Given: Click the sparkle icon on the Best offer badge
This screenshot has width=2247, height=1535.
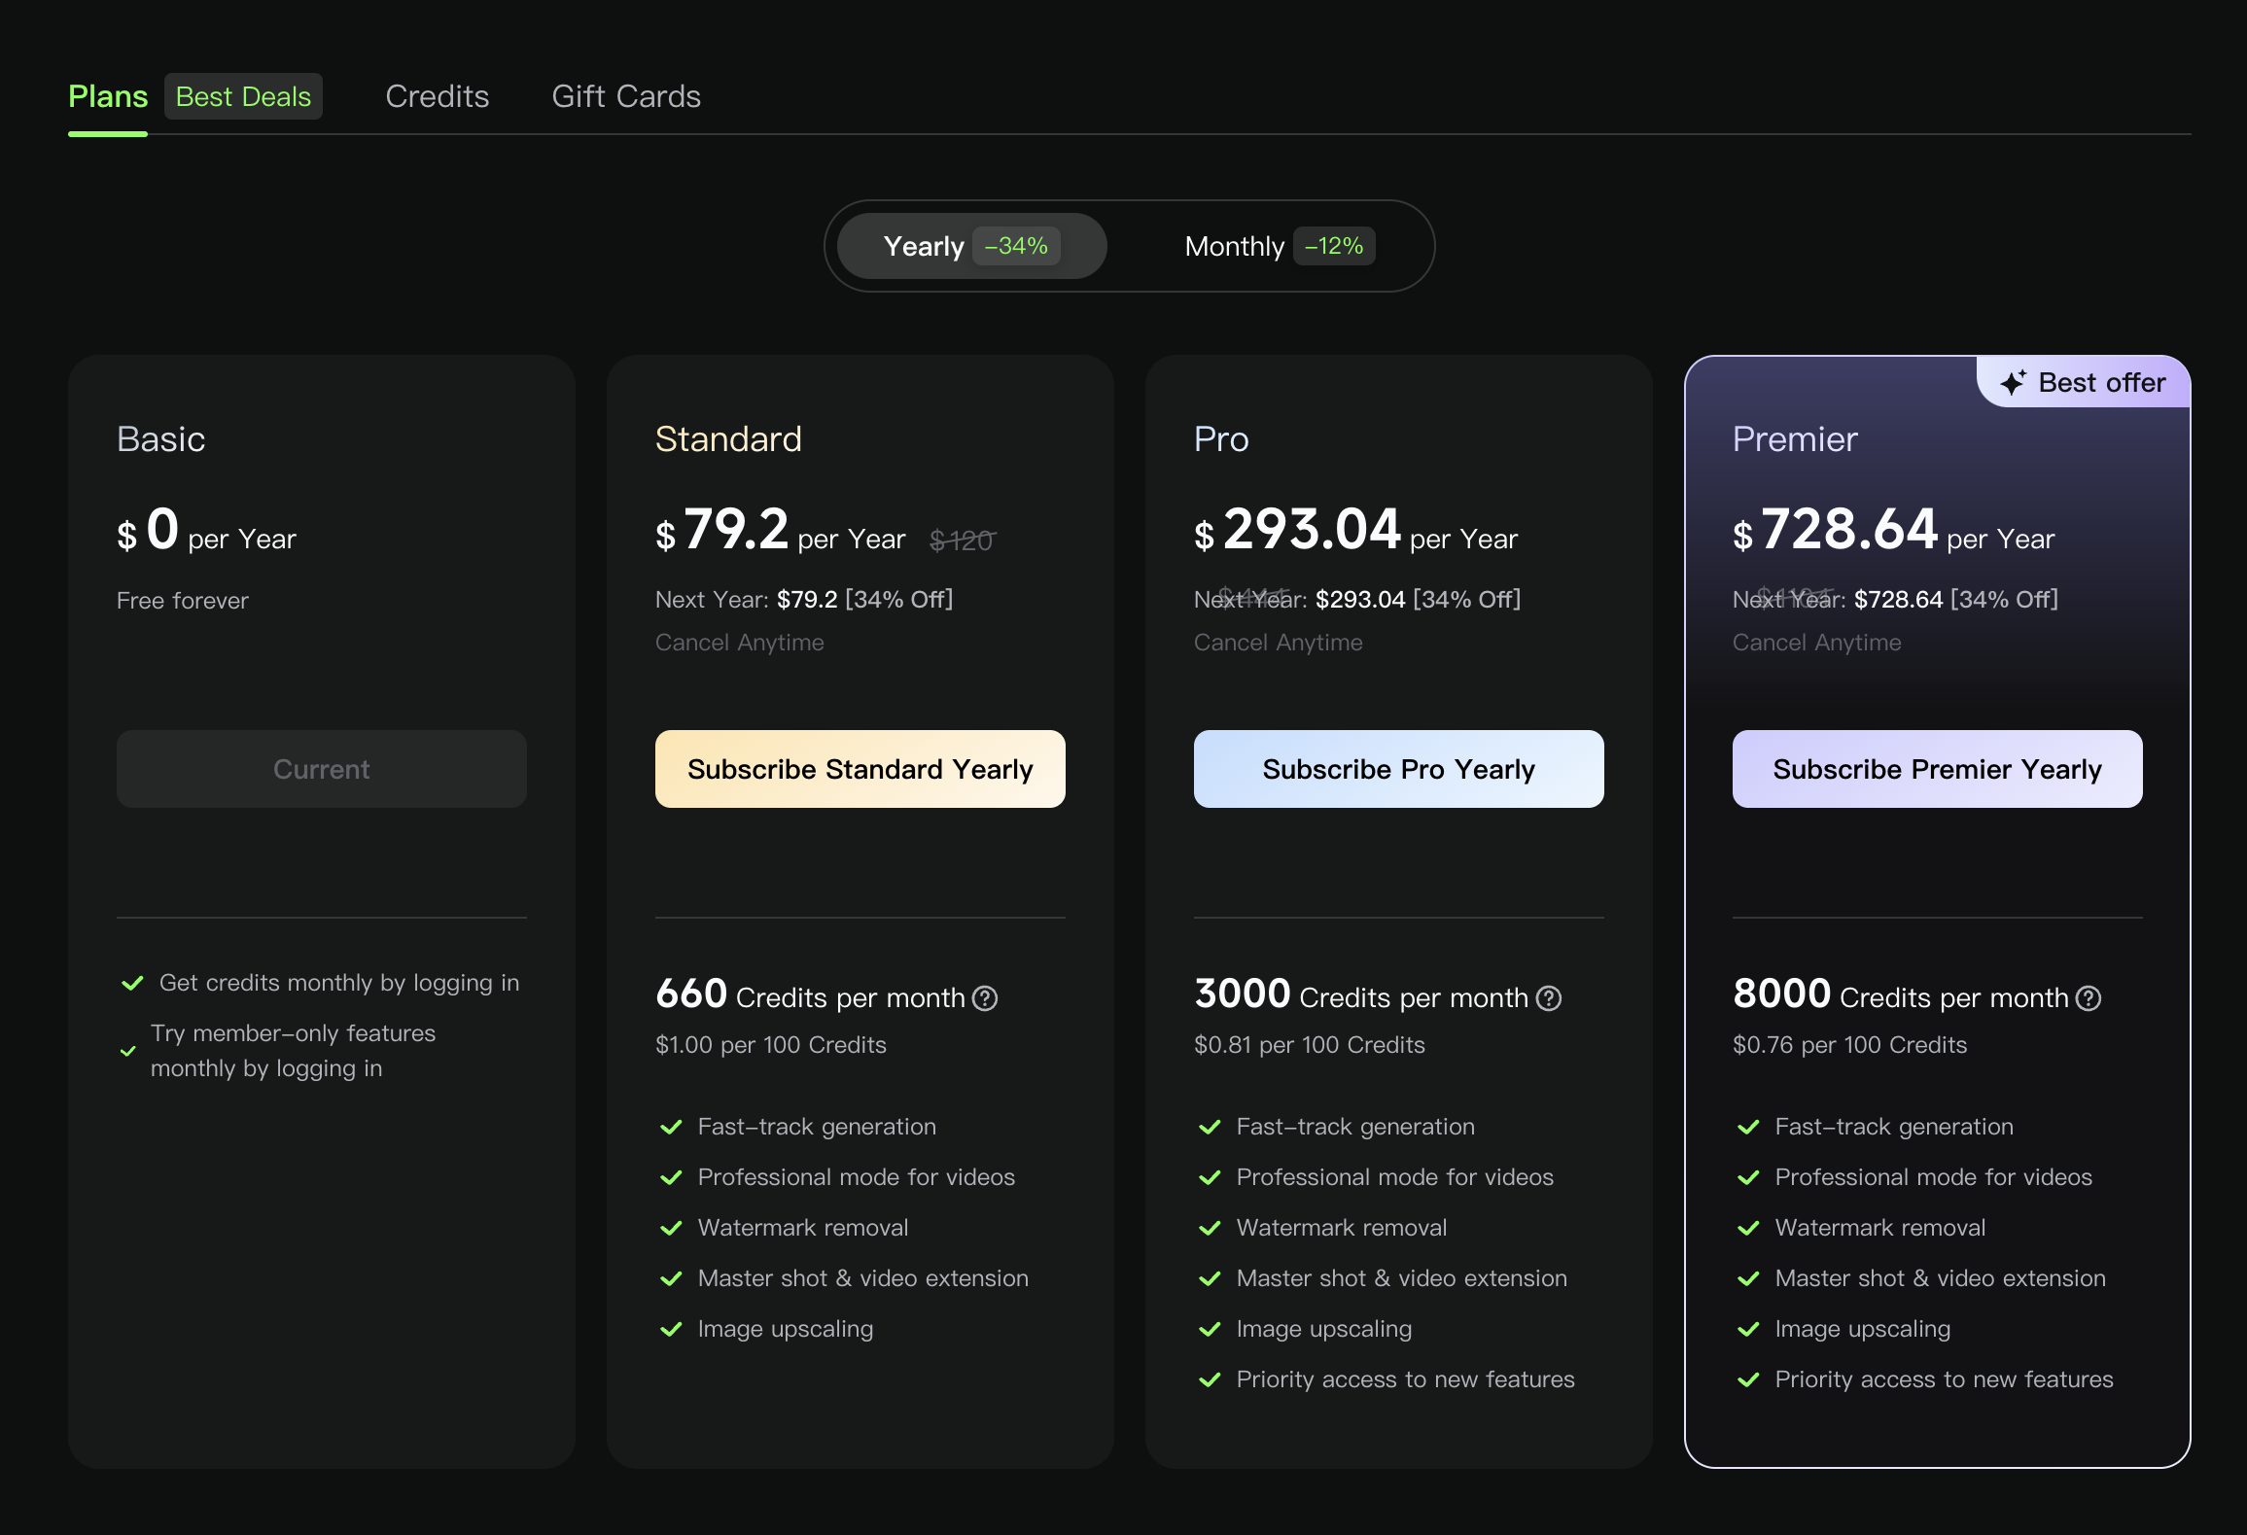Looking at the screenshot, I should pyautogui.click(x=2015, y=382).
